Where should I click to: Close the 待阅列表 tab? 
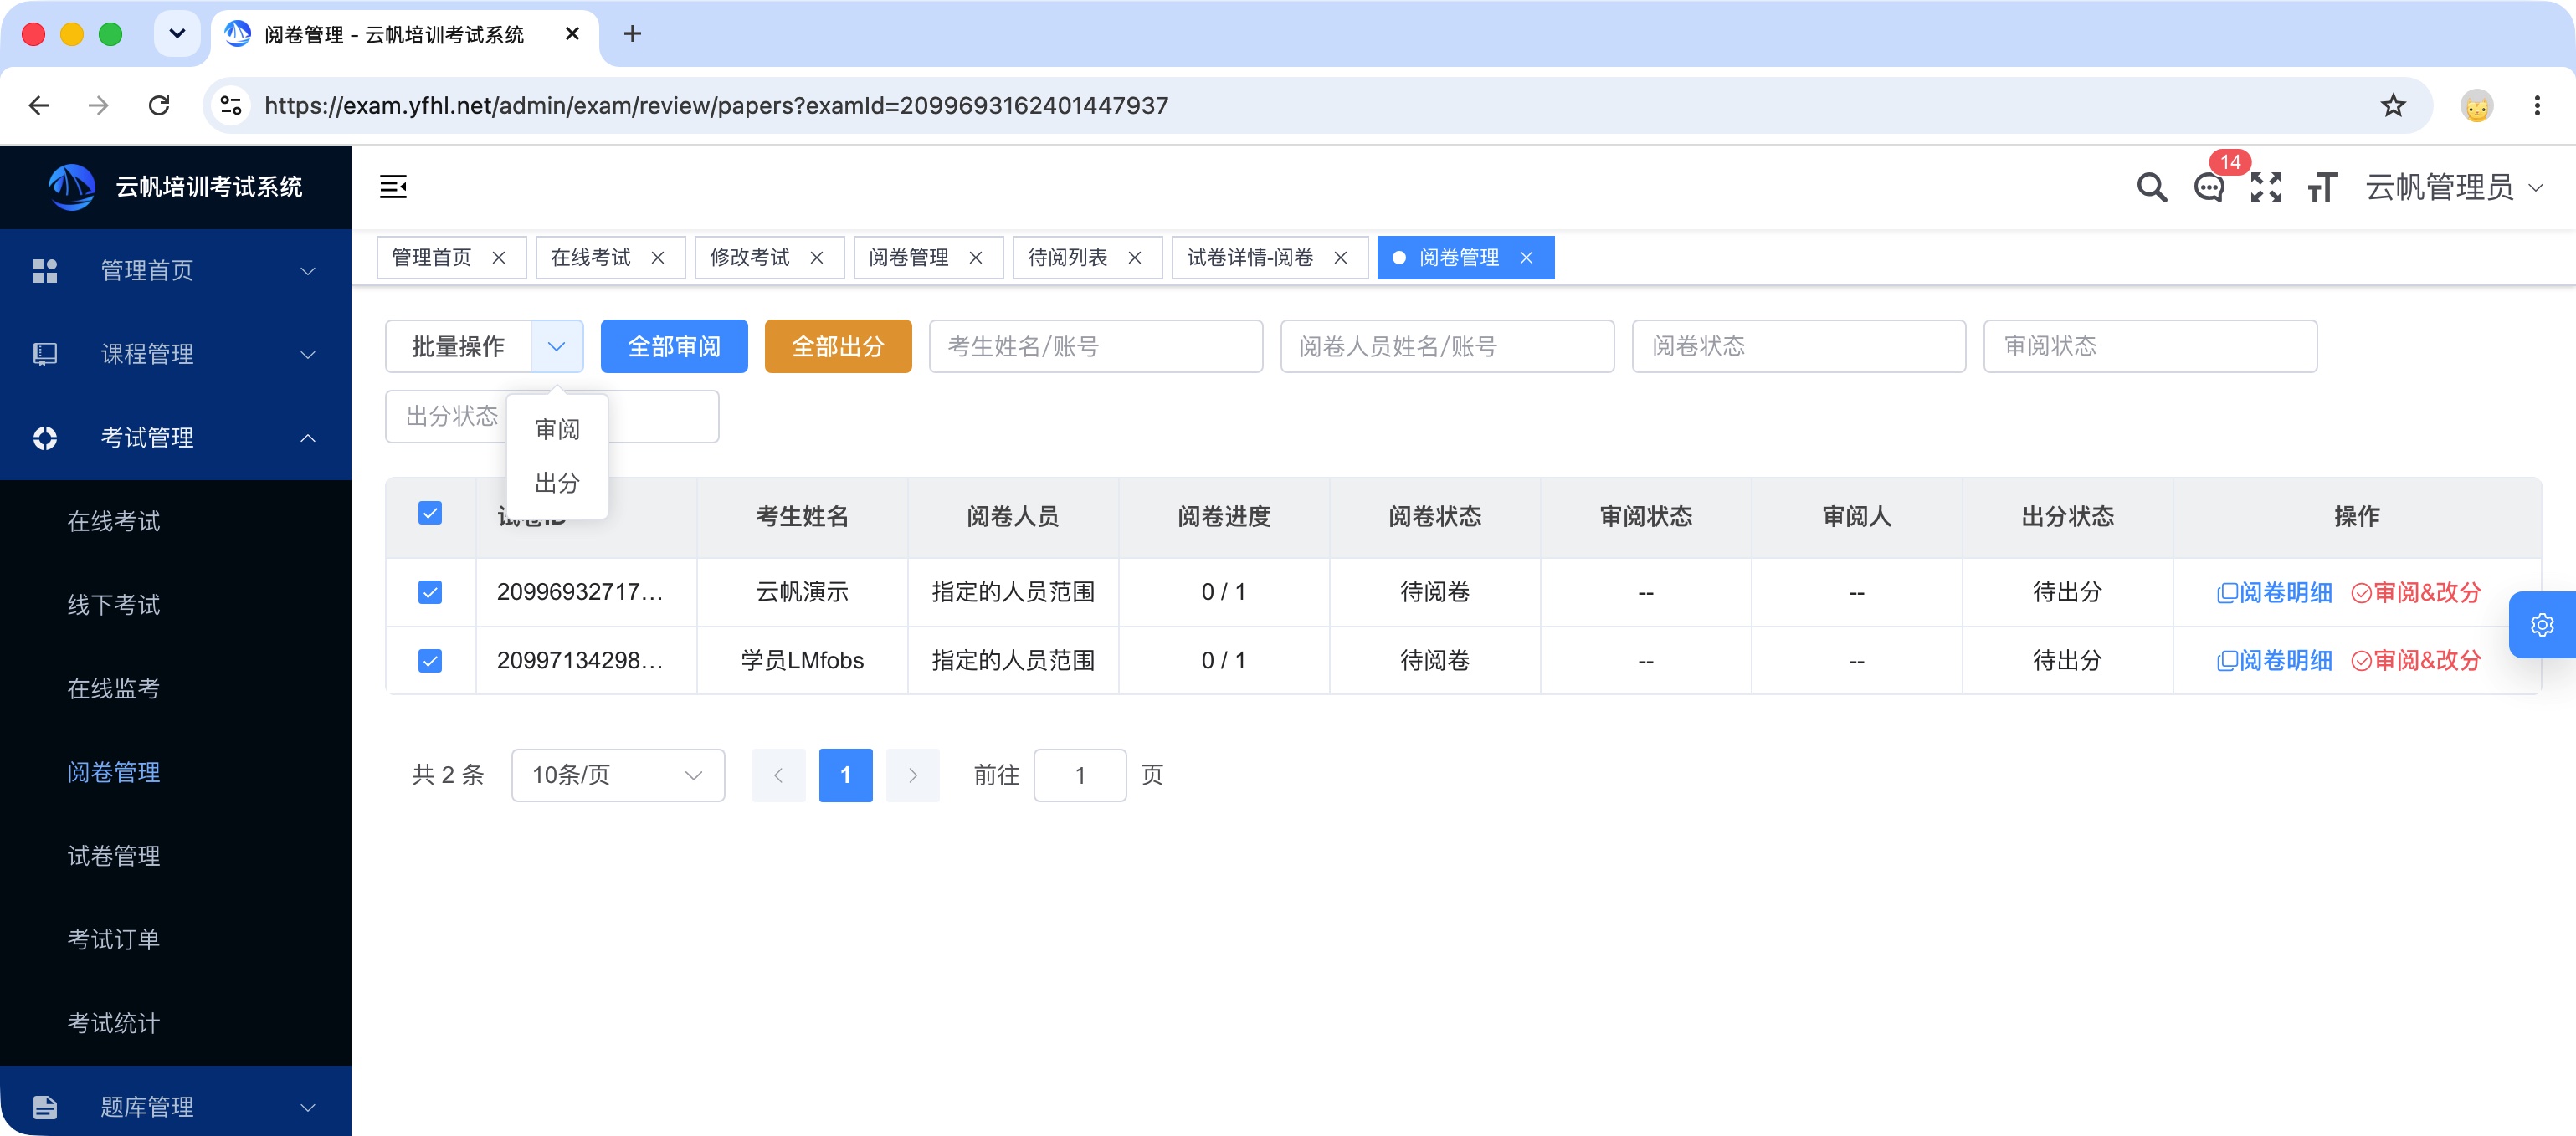tap(1134, 258)
